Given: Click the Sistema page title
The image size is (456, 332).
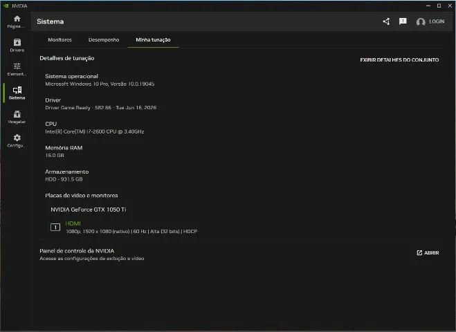Looking at the screenshot, I should 51,21.
